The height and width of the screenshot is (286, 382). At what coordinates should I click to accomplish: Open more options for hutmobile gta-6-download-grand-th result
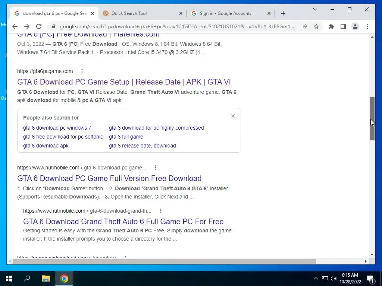[x=160, y=211]
